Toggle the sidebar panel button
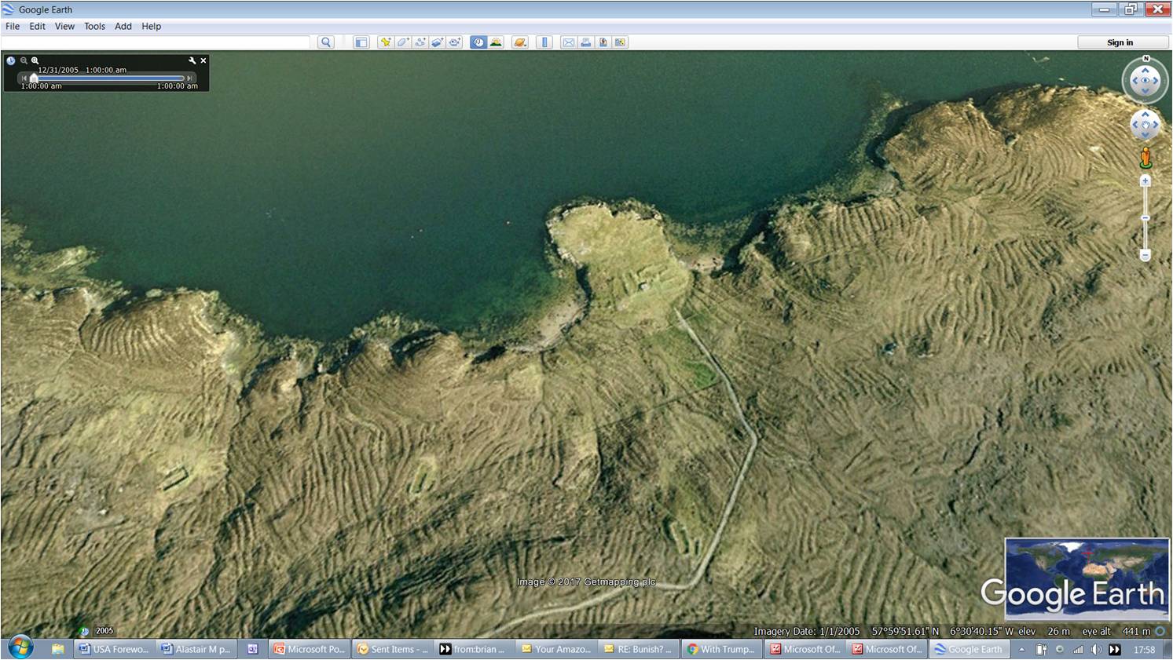The image size is (1173, 660). [361, 42]
